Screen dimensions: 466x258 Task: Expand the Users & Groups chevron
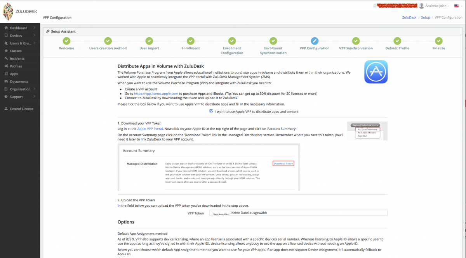tap(34, 43)
